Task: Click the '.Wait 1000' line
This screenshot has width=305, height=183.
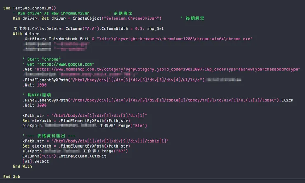Action: (x=35, y=85)
